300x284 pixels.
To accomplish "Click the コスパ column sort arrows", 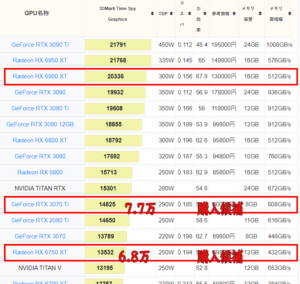I will pos(190,14).
